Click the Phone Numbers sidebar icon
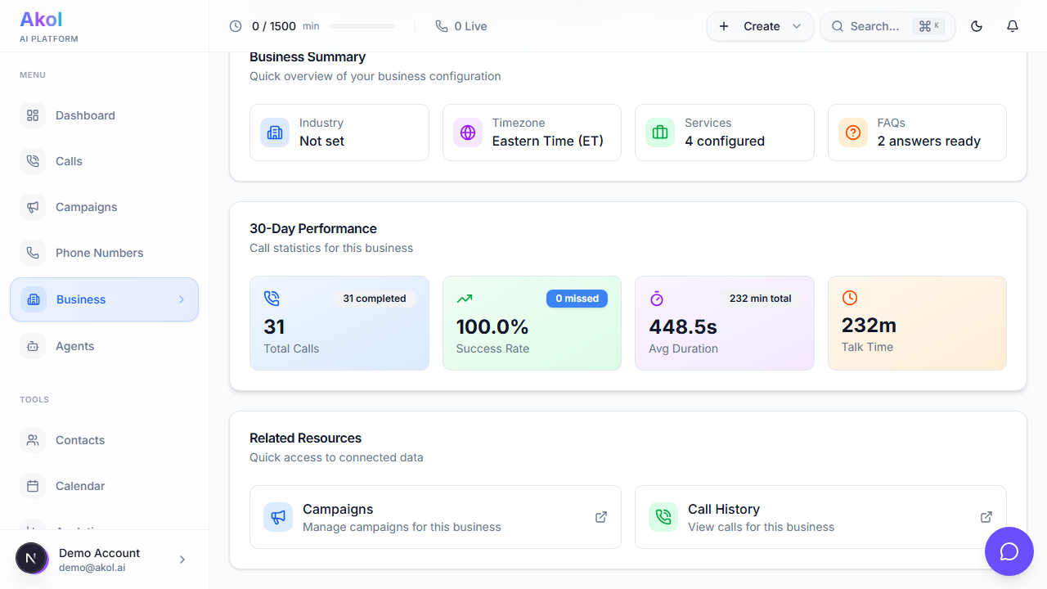 coord(33,253)
